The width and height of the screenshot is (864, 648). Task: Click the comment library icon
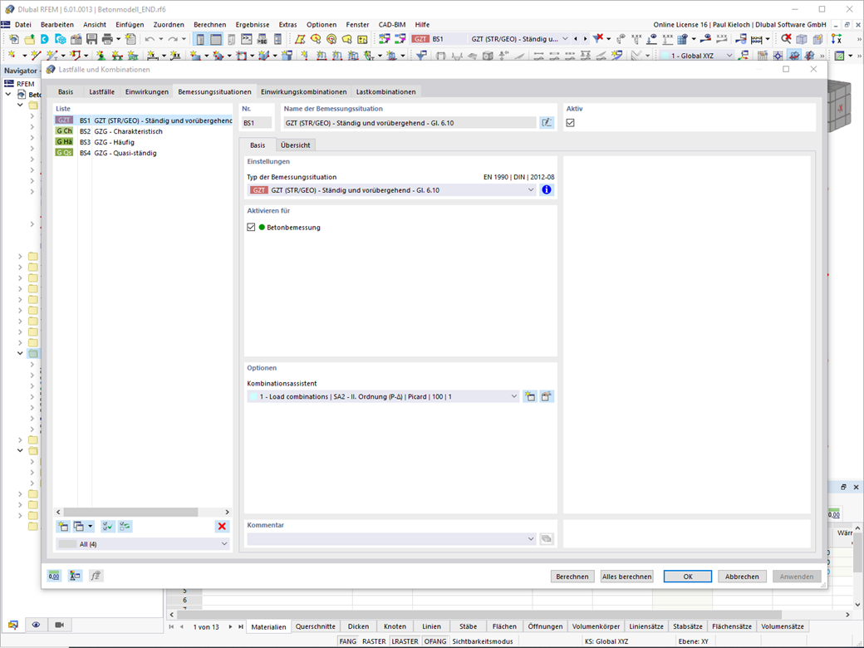[x=546, y=538]
